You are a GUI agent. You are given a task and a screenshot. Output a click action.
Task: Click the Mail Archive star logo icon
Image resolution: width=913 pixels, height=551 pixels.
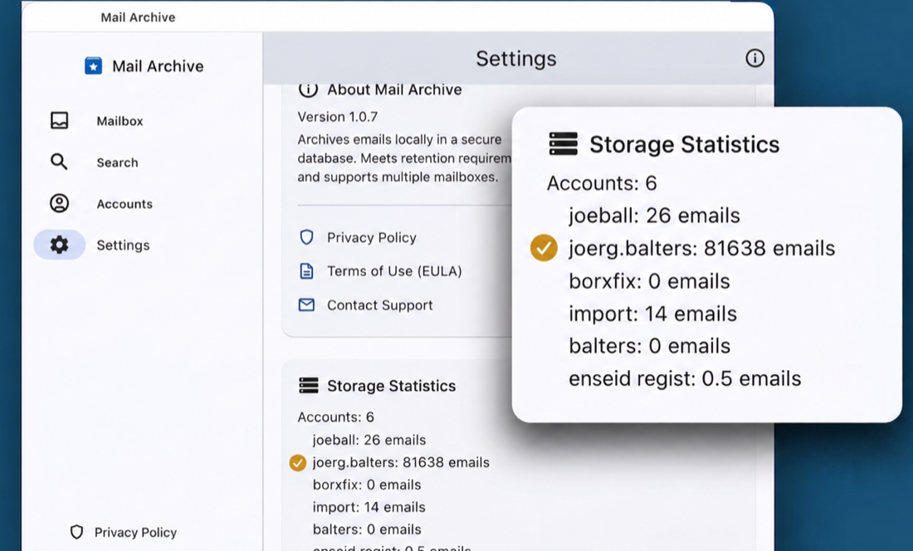pos(93,66)
